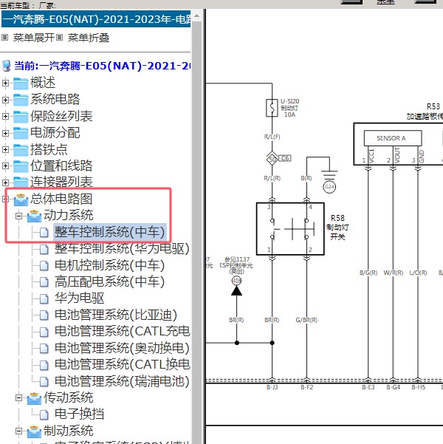Viewport: 443px width, 444px height.
Task: Click the 参见1137 ESP控制单元 reference
Action: pos(237,265)
